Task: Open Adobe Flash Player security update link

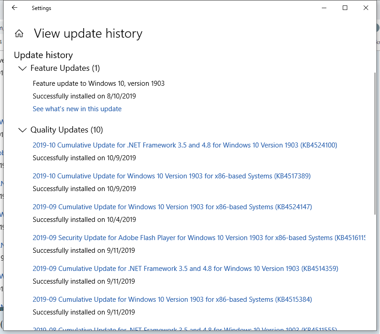Action: pos(199,238)
